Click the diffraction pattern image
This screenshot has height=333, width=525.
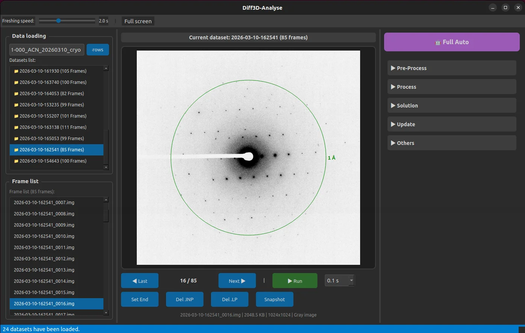pos(248,158)
